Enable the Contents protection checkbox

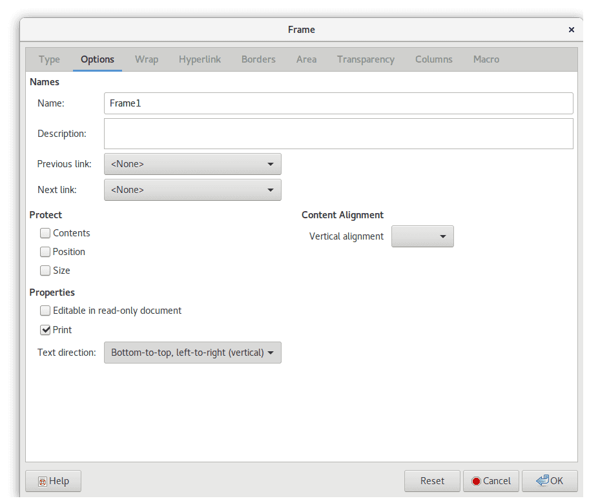coord(45,233)
